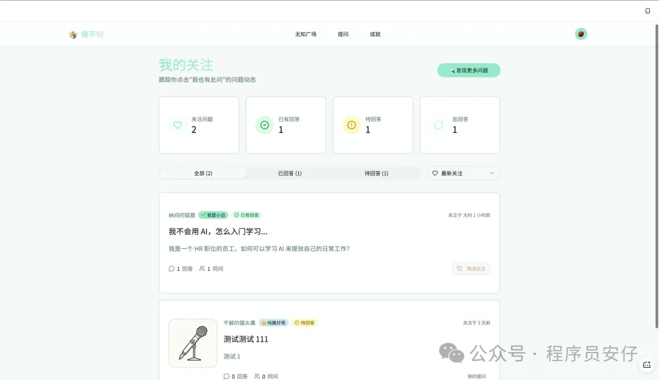Click the yellow alert icon in 待回答 card
This screenshot has width=659, height=380.
(x=351, y=125)
